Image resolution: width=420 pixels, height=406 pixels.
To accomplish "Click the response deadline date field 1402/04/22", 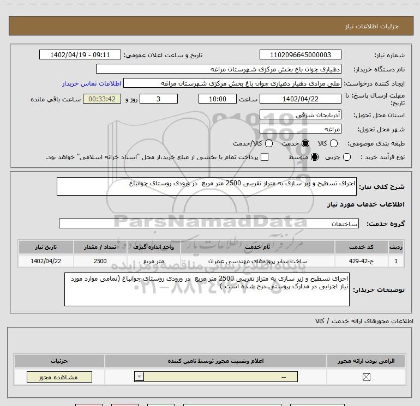I will (x=300, y=99).
